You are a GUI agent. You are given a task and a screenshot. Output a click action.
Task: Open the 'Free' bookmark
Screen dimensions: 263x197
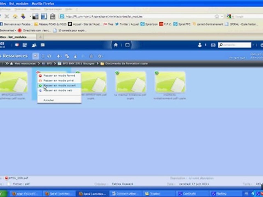click(x=108, y=24)
